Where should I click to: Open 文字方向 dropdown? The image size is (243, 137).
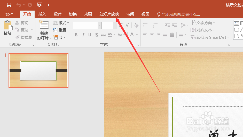click(x=203, y=23)
